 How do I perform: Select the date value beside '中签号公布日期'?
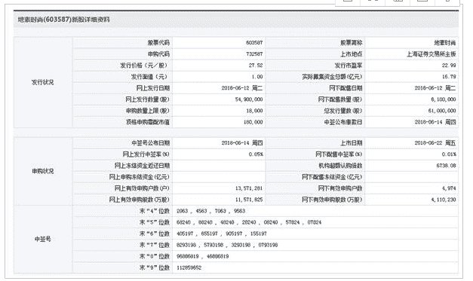(x=242, y=143)
